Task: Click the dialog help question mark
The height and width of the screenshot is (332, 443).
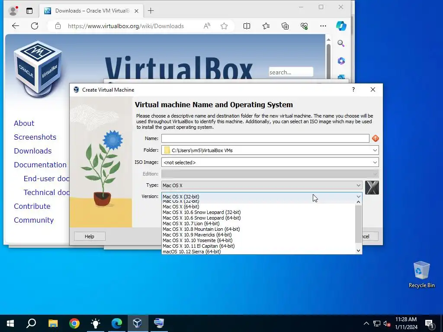Action: click(353, 89)
